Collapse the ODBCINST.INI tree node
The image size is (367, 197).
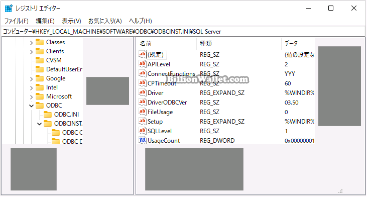[x=39, y=124]
